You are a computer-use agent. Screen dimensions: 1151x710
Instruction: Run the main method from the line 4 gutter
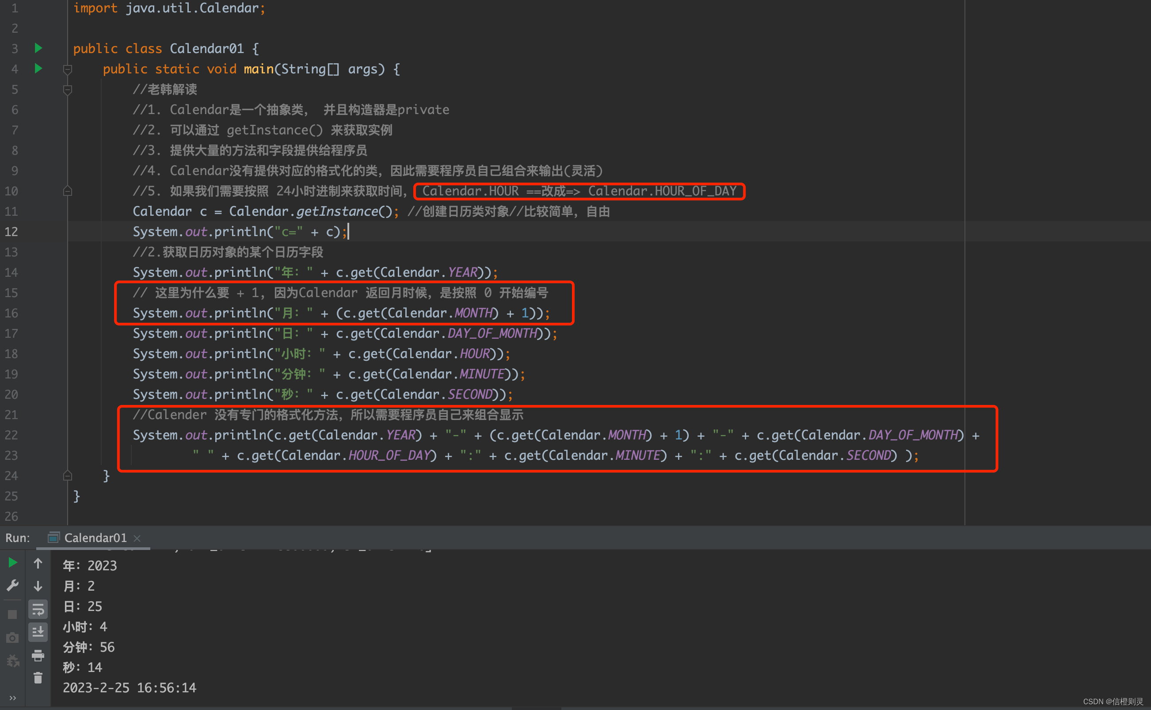pyautogui.click(x=38, y=69)
